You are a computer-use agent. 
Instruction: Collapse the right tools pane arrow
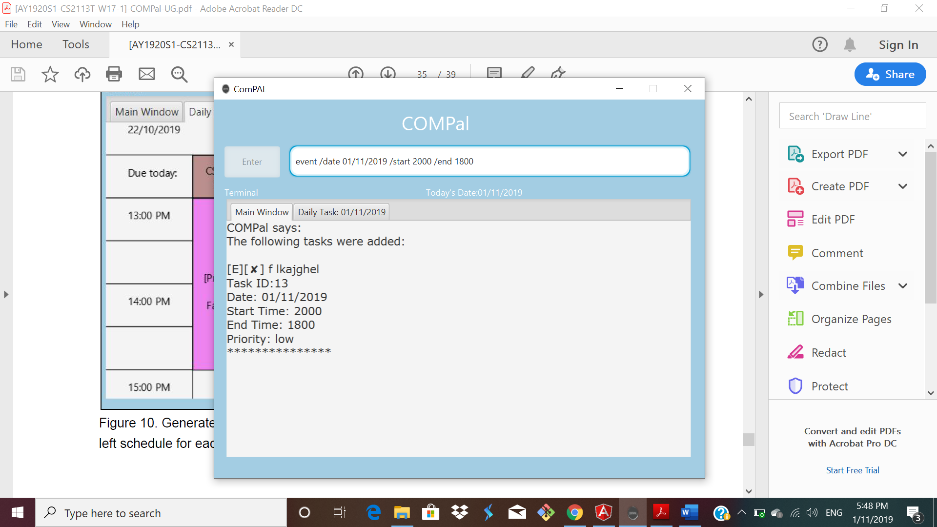pos(761,294)
